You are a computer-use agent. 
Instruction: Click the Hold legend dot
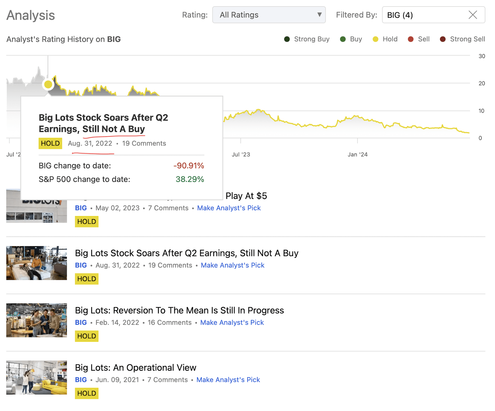[x=375, y=39]
